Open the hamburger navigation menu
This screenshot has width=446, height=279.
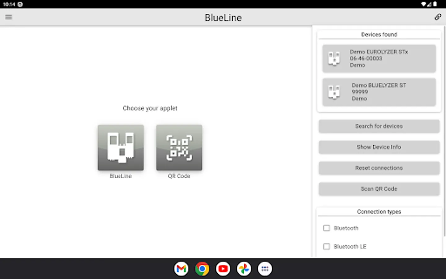[9, 17]
